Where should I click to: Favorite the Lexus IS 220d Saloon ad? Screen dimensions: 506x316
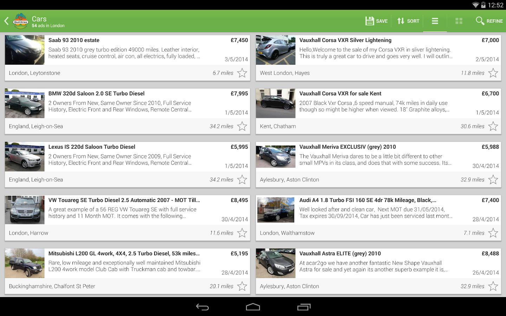point(242,180)
